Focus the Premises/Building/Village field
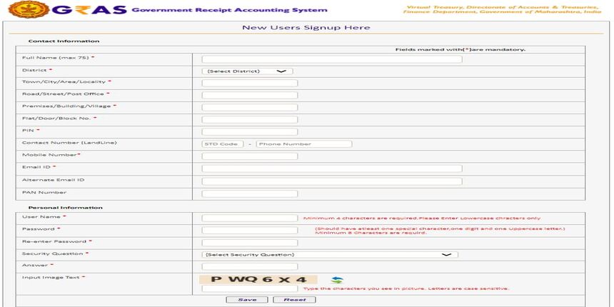This screenshot has width=614, height=307. coord(249,107)
